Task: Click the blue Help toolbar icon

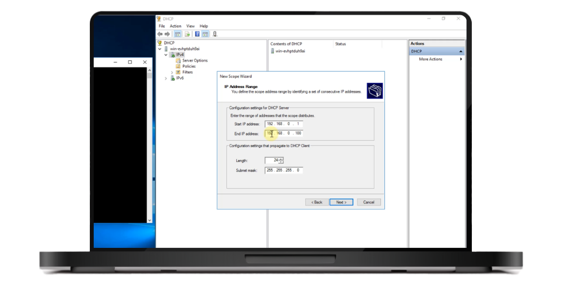Action: [197, 34]
